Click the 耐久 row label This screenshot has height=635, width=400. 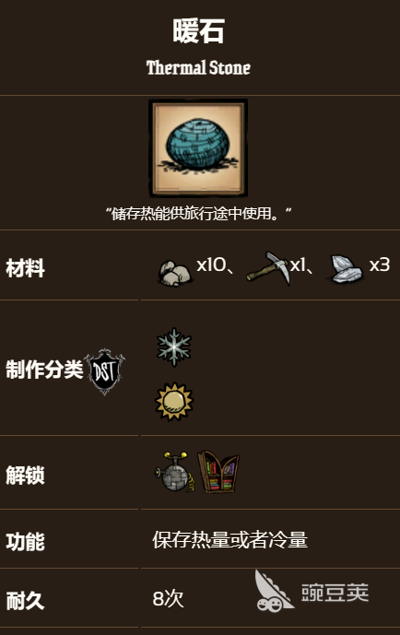click(25, 600)
